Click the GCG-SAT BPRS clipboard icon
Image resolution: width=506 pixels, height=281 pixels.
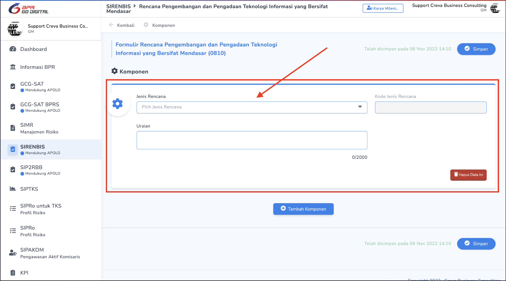(x=13, y=107)
